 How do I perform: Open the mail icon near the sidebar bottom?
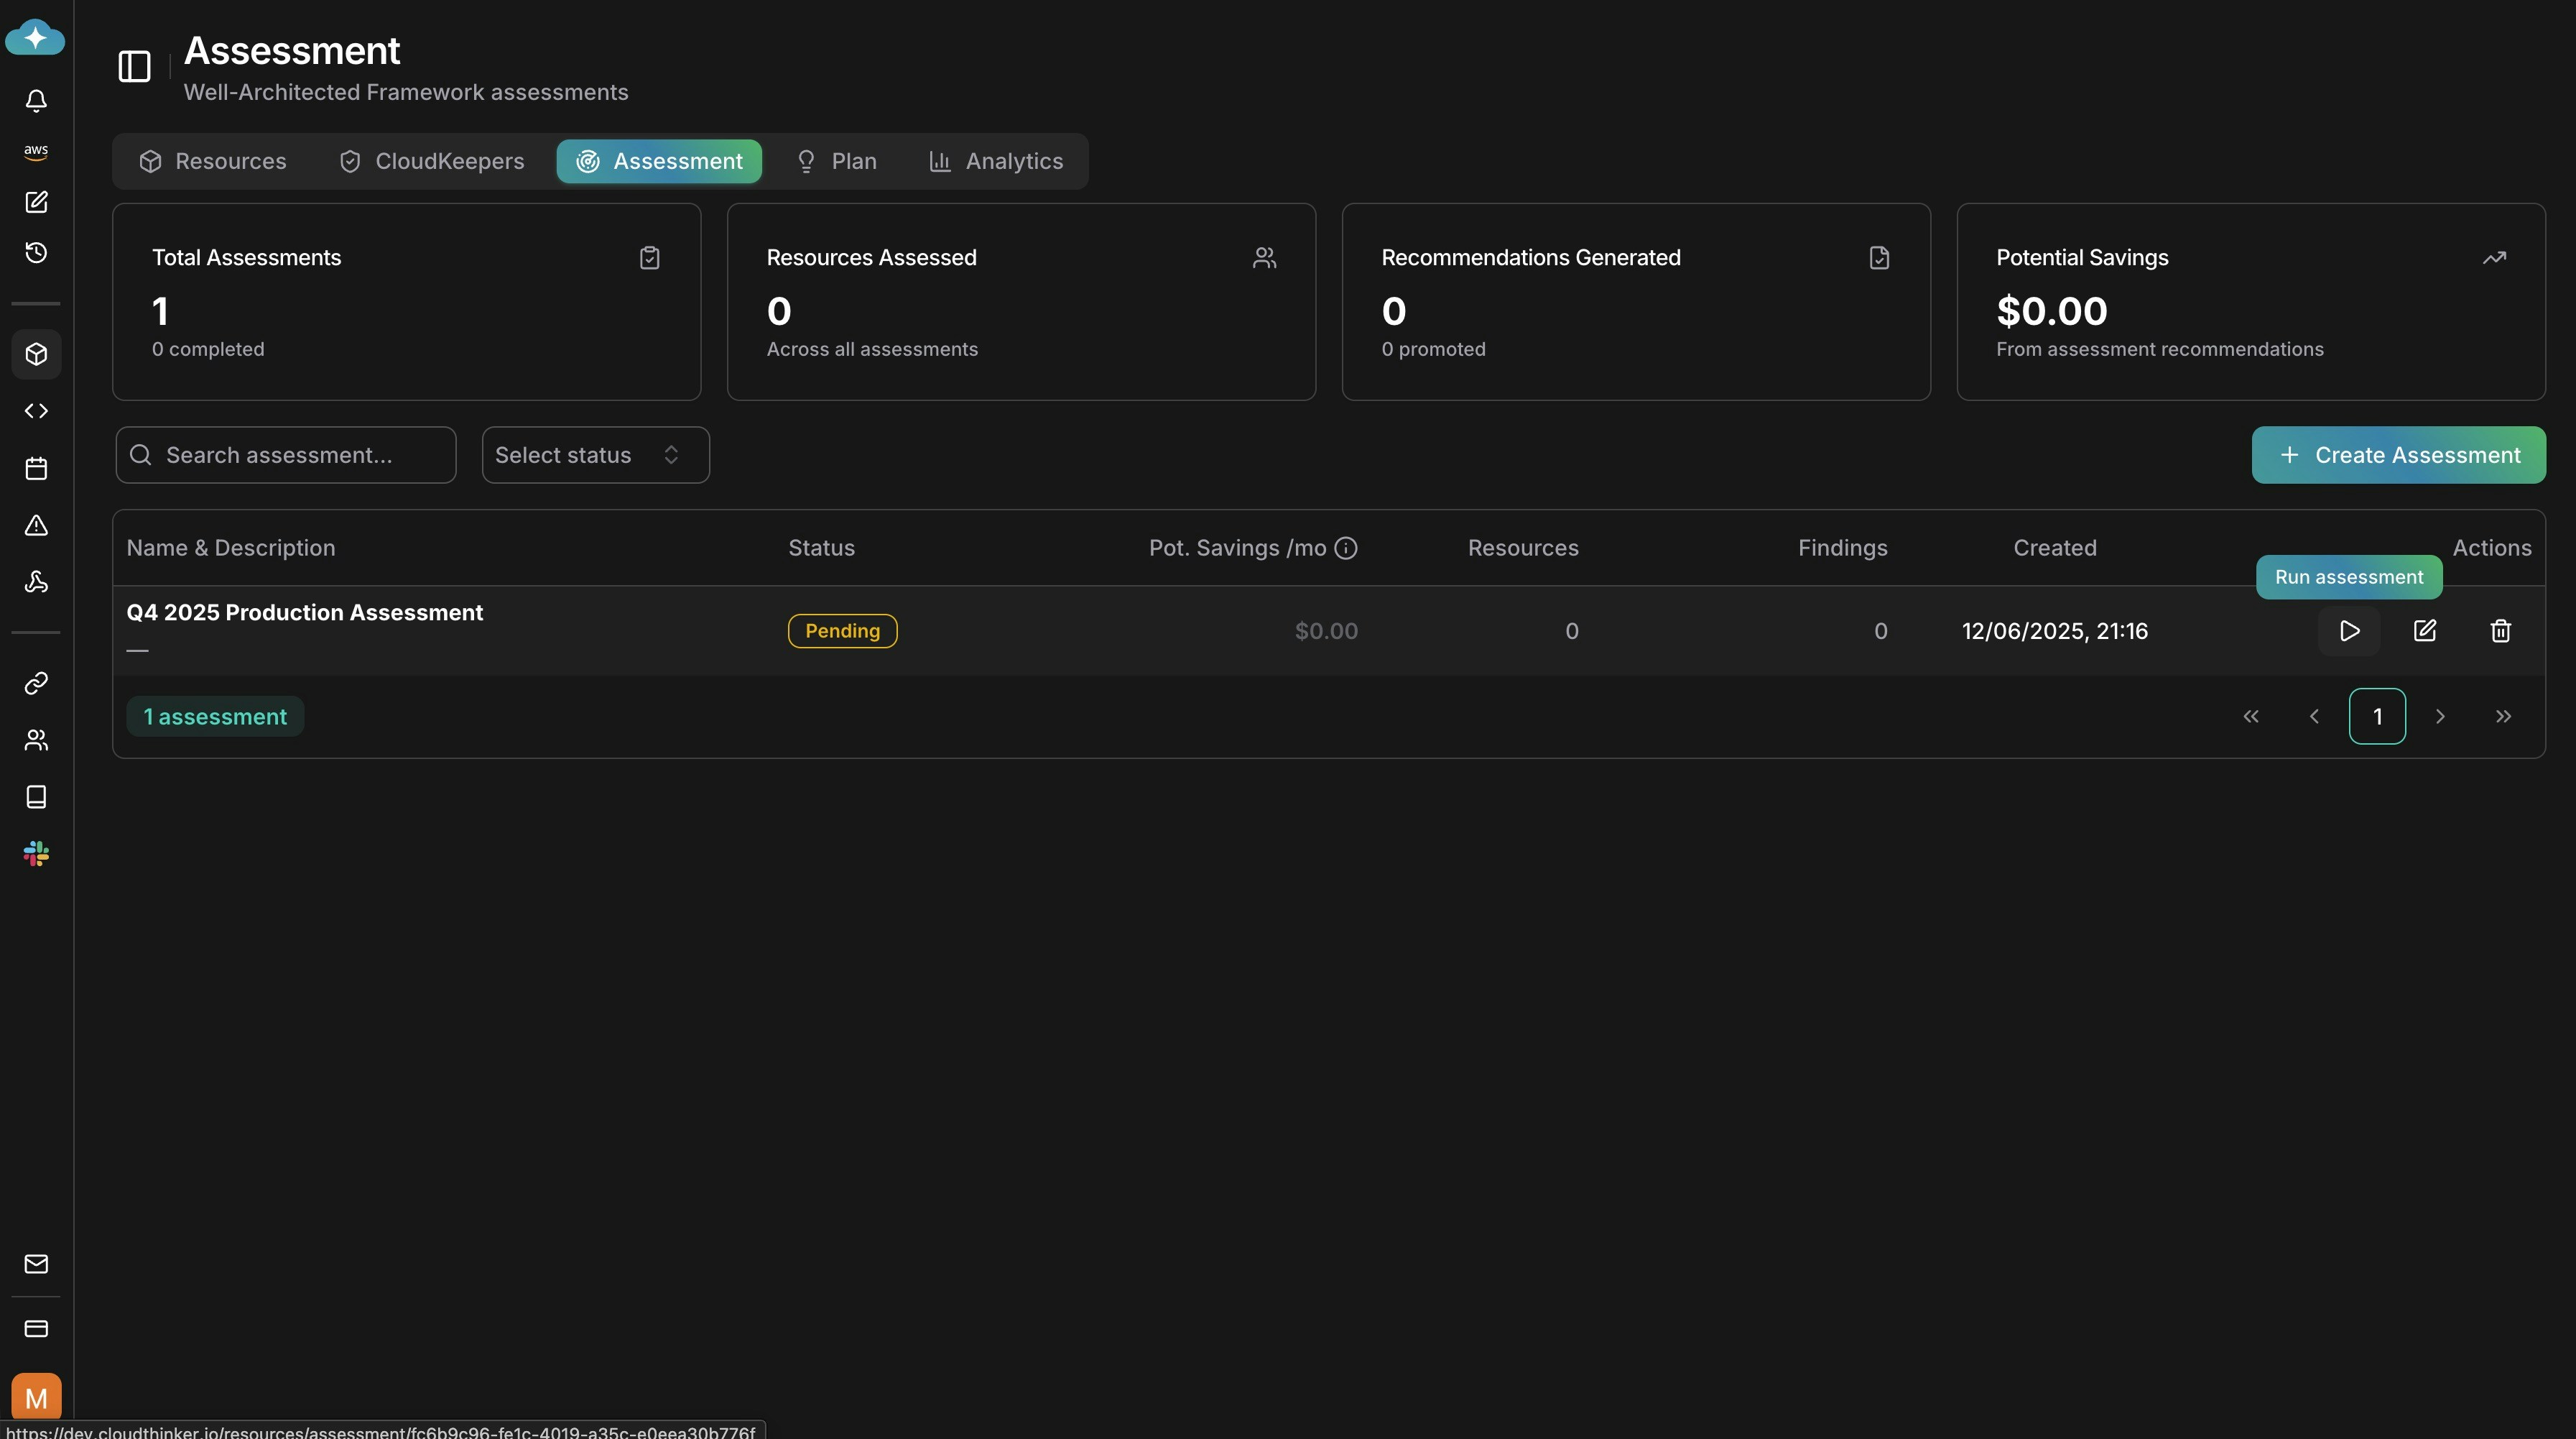tap(36, 1264)
